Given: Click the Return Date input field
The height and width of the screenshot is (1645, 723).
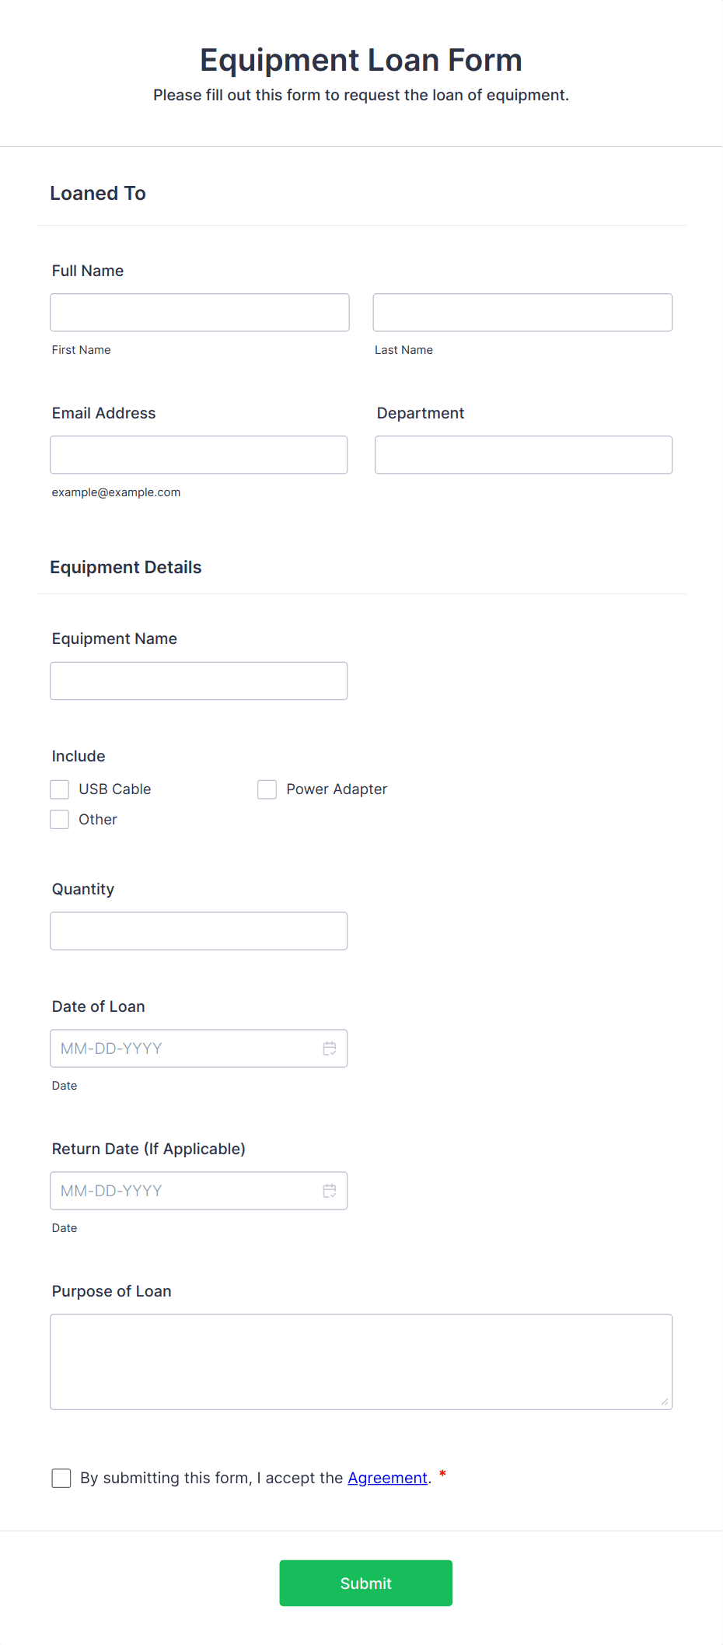Looking at the screenshot, I should coord(199,1191).
